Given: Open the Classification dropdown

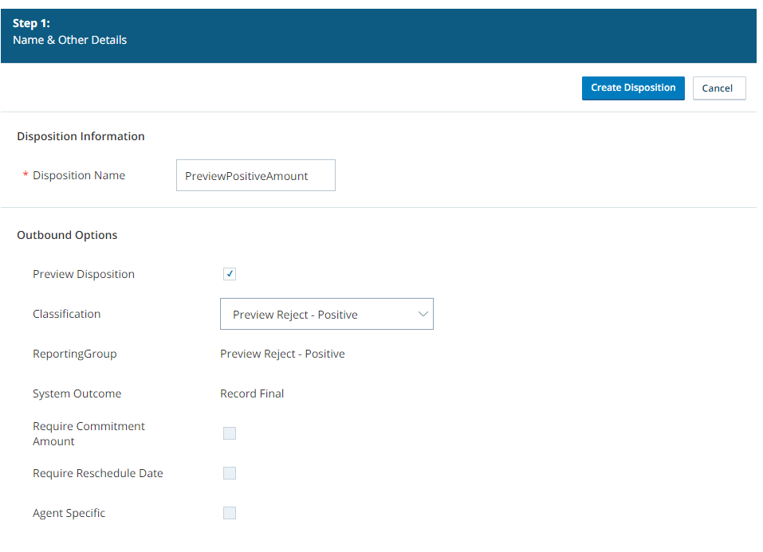Looking at the screenshot, I should tap(327, 314).
